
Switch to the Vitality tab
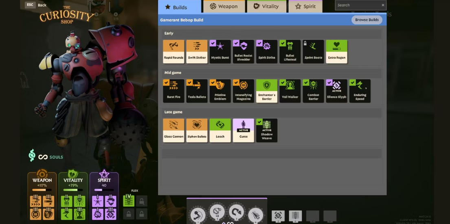pyautogui.click(x=267, y=7)
